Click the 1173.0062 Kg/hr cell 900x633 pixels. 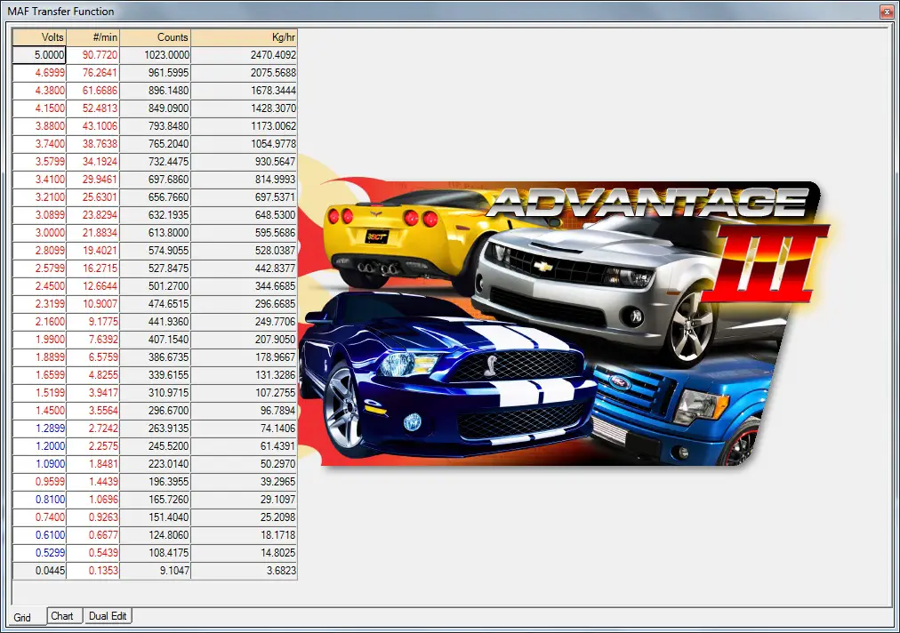click(x=244, y=126)
